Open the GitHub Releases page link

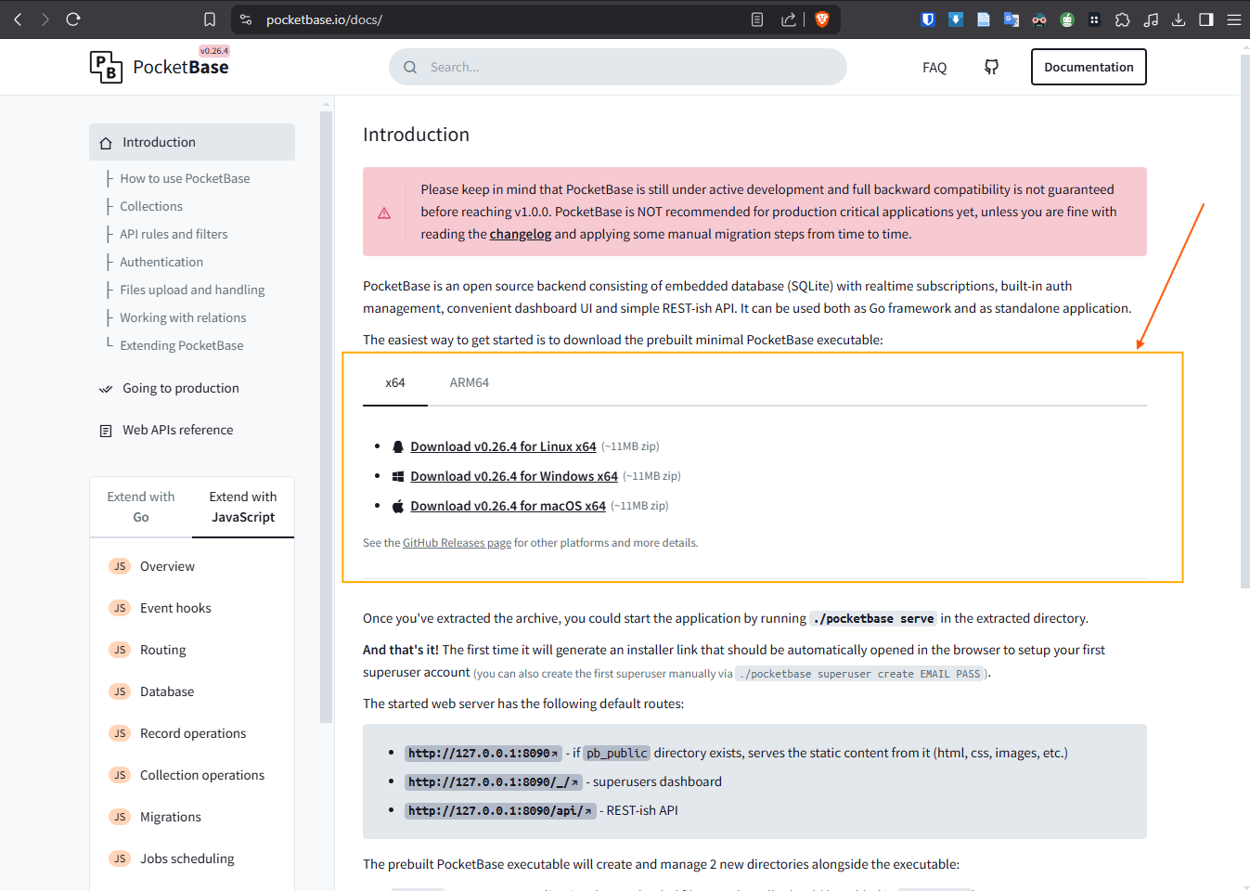tap(457, 543)
